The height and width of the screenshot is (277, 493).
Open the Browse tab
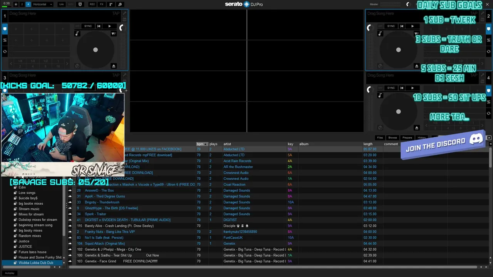click(392, 137)
